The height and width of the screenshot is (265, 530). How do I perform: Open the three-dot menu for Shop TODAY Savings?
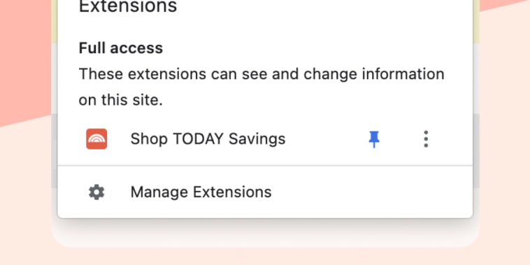pyautogui.click(x=426, y=139)
